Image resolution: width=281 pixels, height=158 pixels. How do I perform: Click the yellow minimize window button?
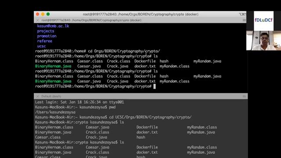pyautogui.click(x=43, y=14)
